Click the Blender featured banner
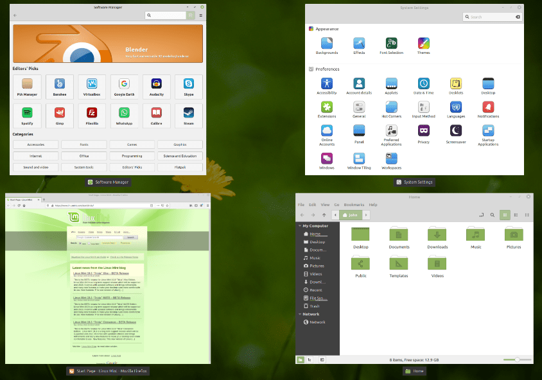542x380 pixels. click(x=108, y=44)
